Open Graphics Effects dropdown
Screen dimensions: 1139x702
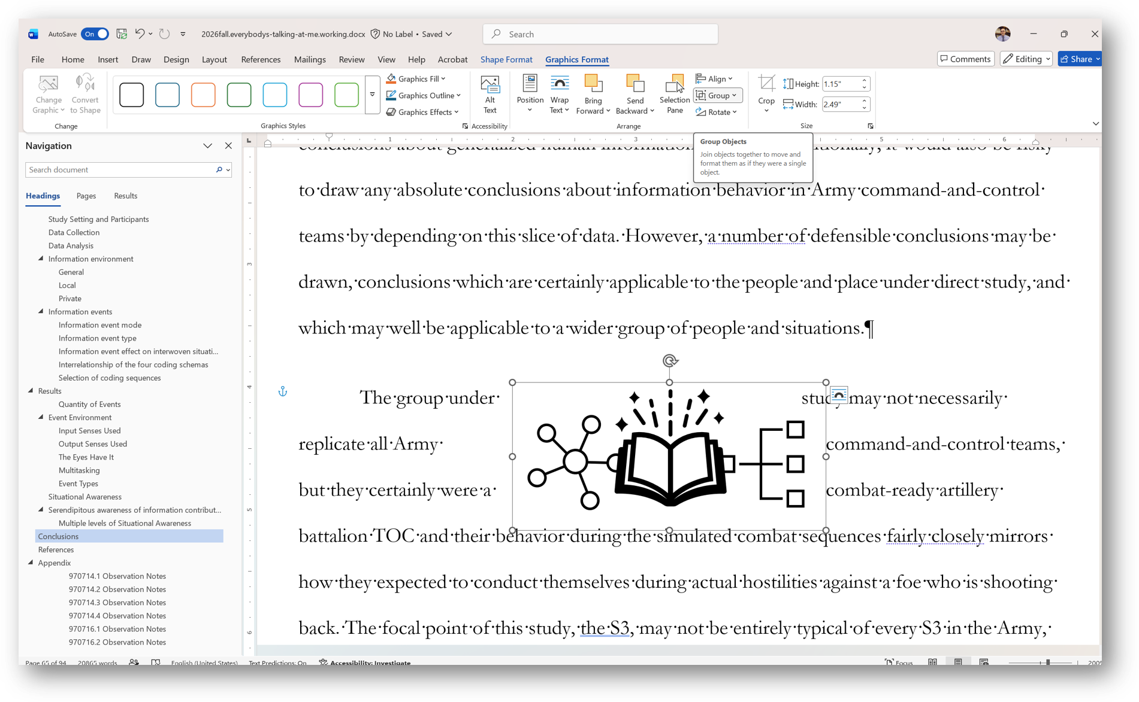coord(422,112)
